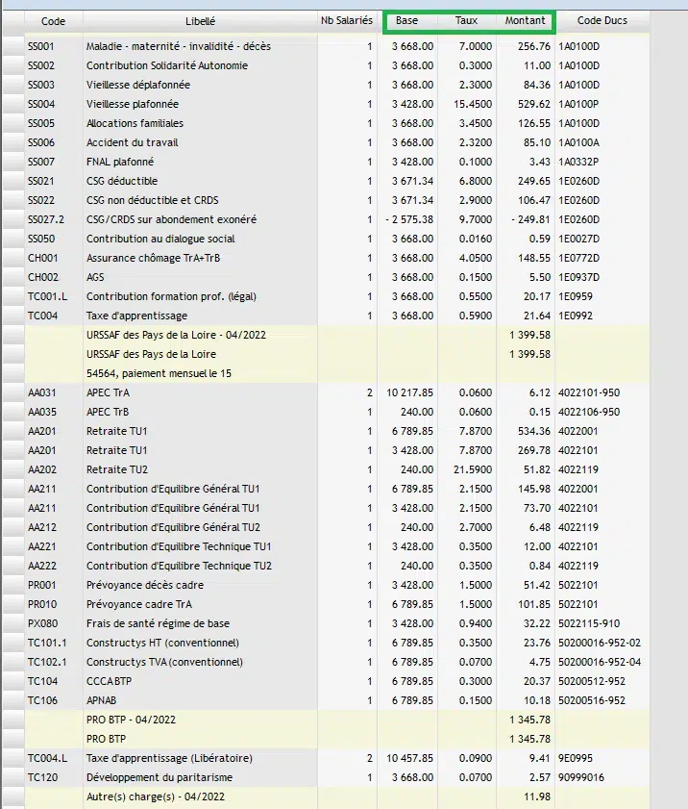
Task: Click the Code Ducs column header
Action: coord(602,20)
